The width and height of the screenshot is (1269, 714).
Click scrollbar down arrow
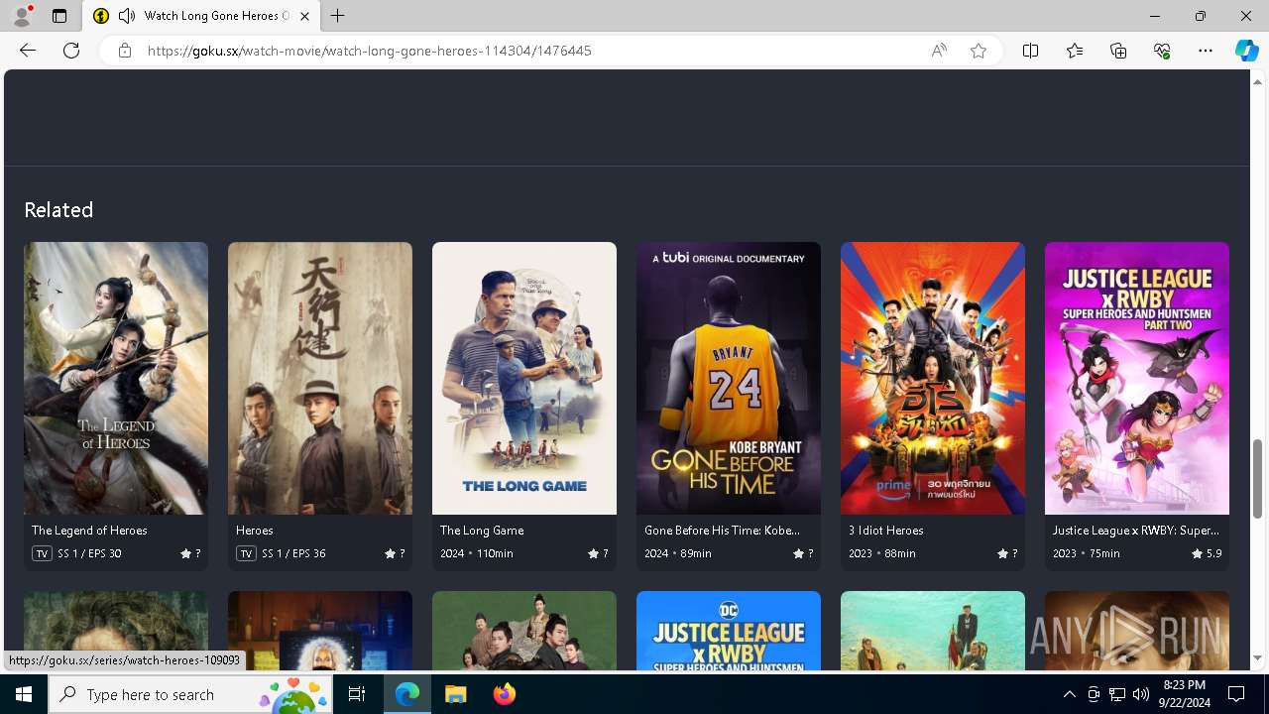coord(1258,658)
